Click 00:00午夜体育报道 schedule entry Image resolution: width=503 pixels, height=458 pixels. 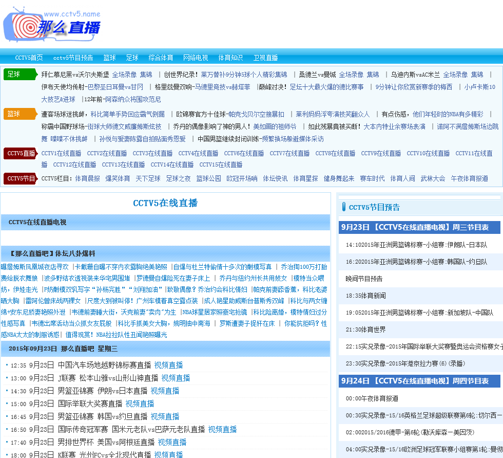372,398
